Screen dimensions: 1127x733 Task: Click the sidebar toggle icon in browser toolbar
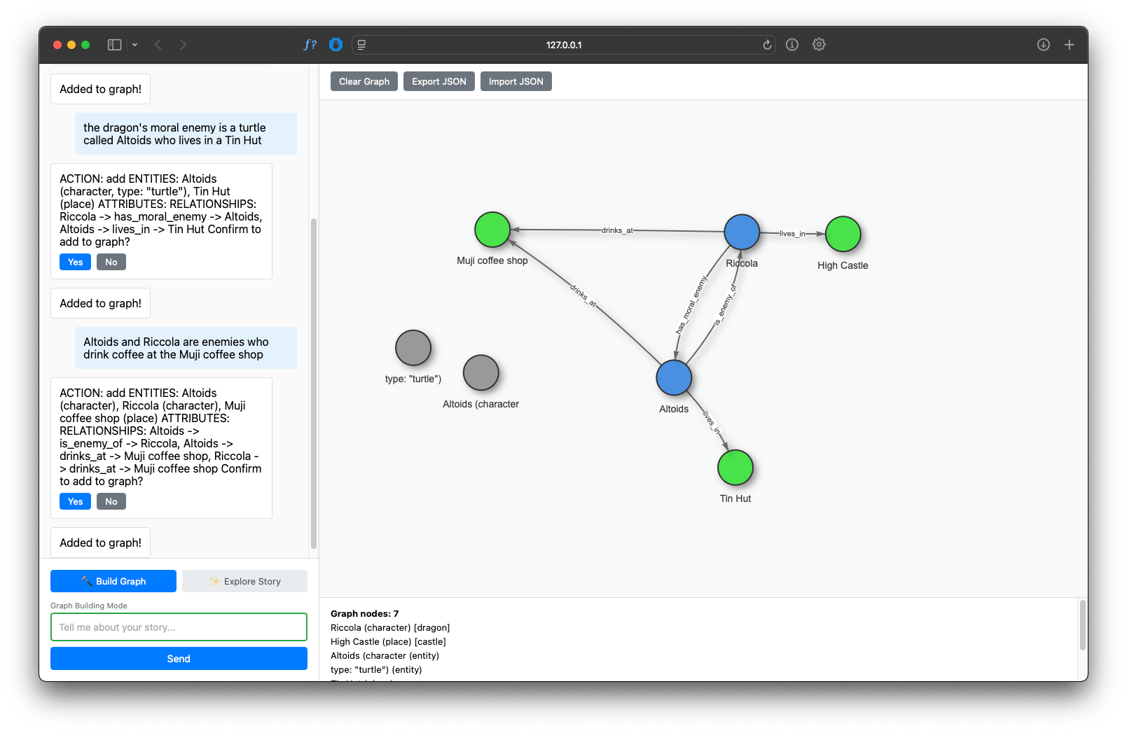click(114, 45)
